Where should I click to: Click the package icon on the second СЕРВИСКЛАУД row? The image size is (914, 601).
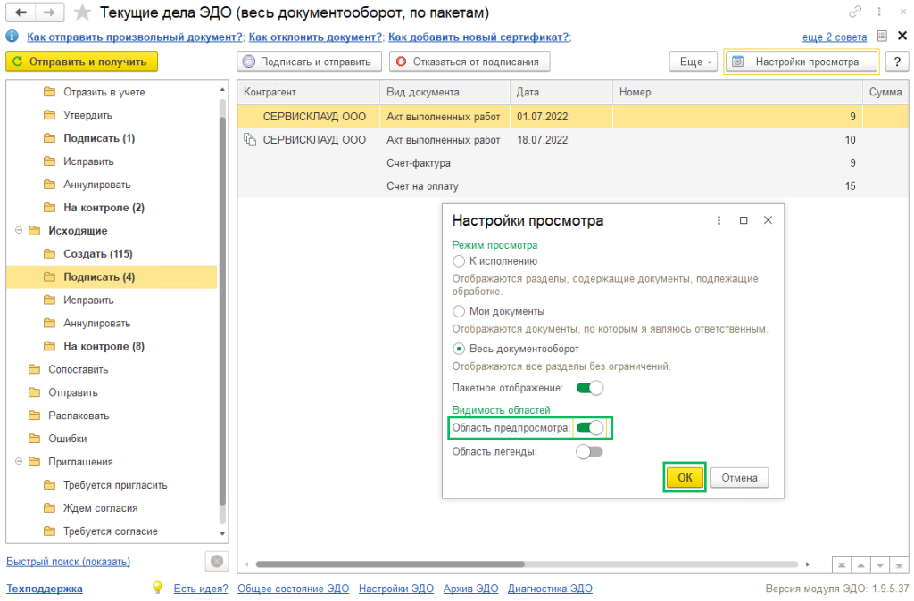point(250,140)
